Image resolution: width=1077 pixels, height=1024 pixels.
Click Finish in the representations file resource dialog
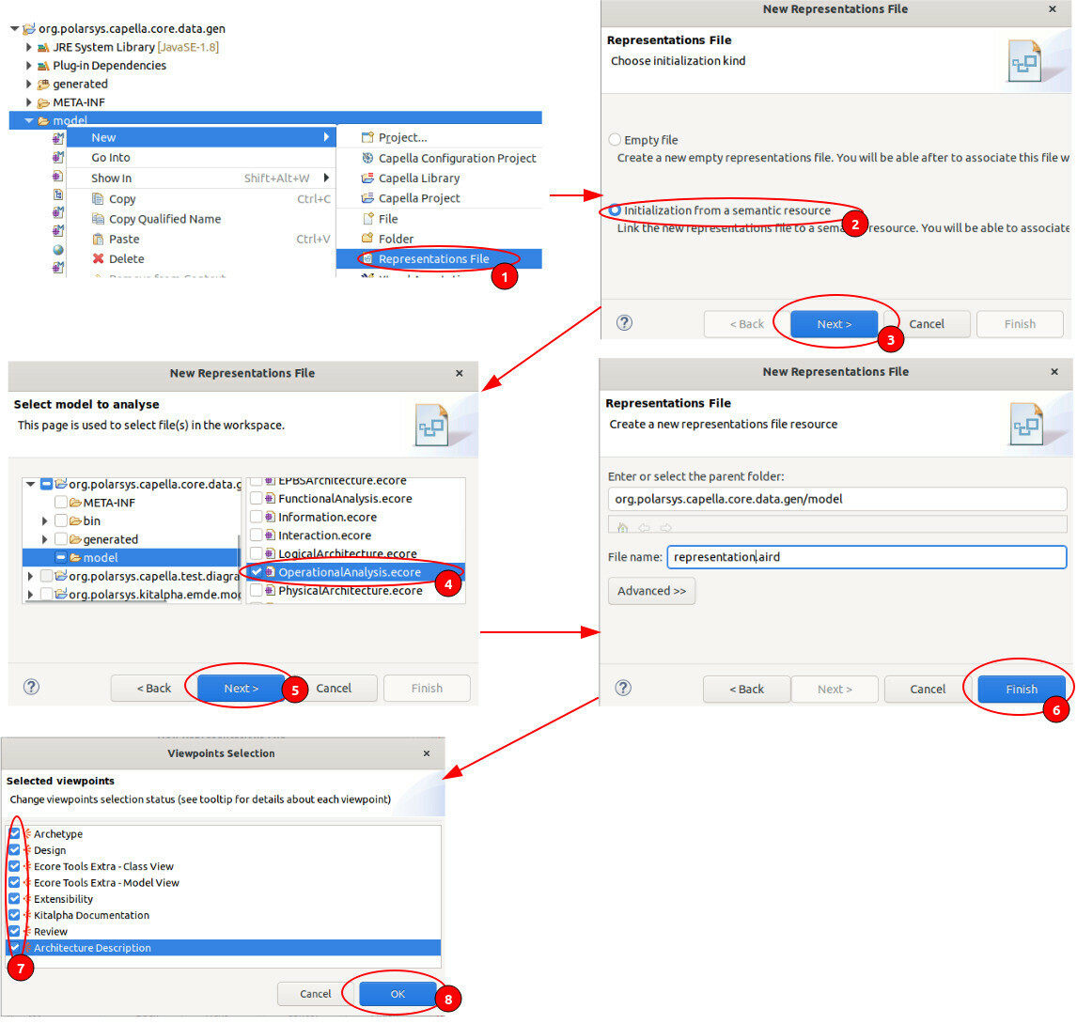1022,689
